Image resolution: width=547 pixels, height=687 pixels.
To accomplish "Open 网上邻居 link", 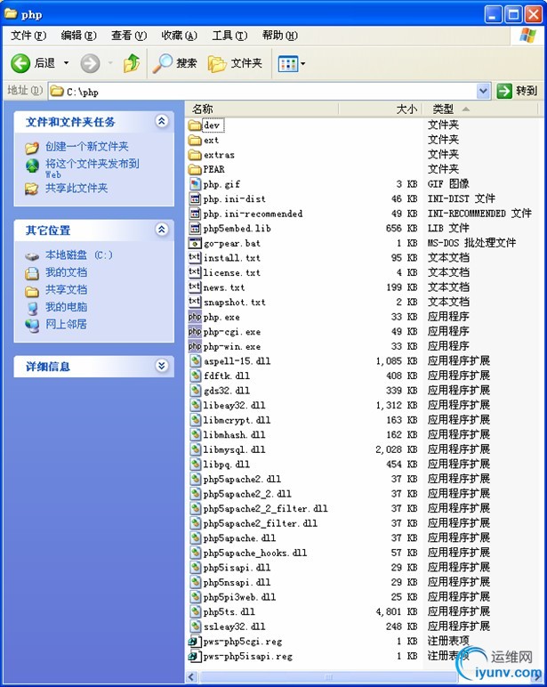I will tap(66, 324).
